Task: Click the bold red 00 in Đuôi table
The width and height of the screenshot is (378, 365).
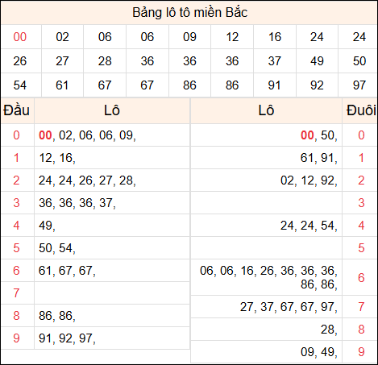Action: (307, 135)
